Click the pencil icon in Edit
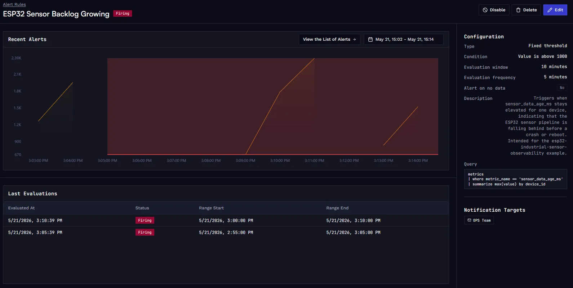The image size is (573, 288). (550, 10)
